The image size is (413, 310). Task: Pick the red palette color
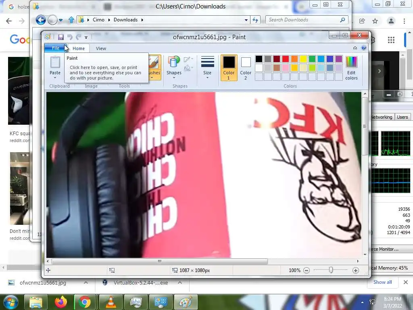click(x=286, y=59)
